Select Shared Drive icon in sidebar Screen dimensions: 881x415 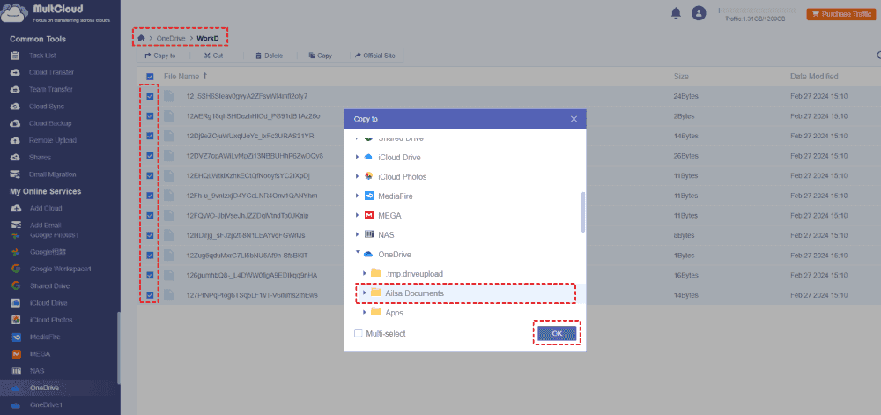coord(16,285)
